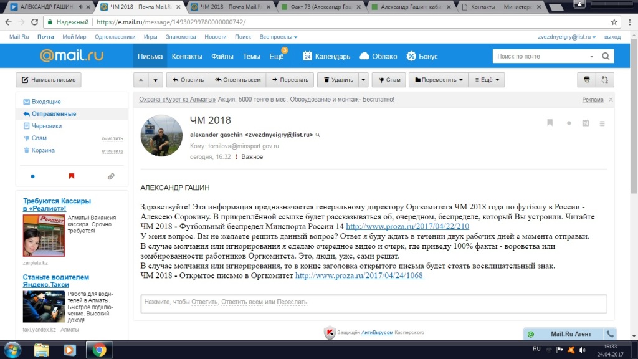Go to previous message with up arrow
The height and width of the screenshot is (359, 638).
(x=141, y=80)
